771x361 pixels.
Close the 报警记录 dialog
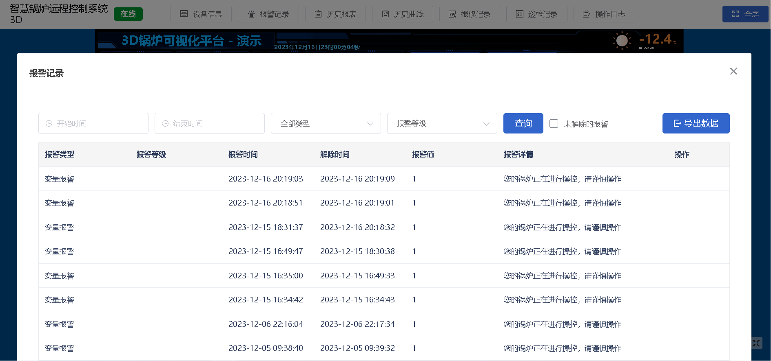pyautogui.click(x=733, y=71)
